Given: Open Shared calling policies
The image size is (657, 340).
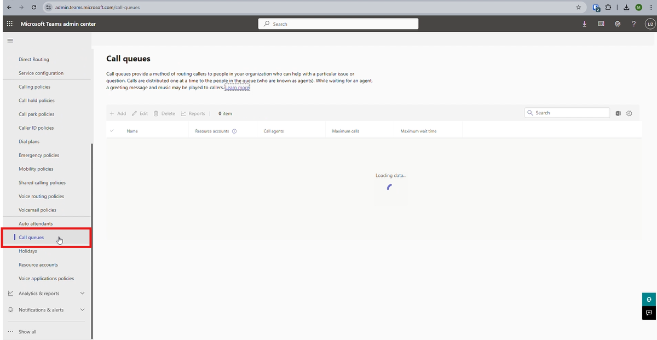Looking at the screenshot, I should [42, 183].
